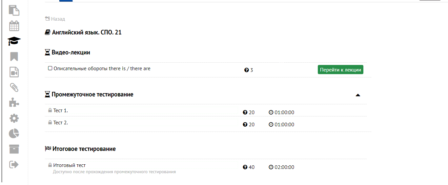
Task: Open the calendar icon in sidebar
Action: pos(14,26)
